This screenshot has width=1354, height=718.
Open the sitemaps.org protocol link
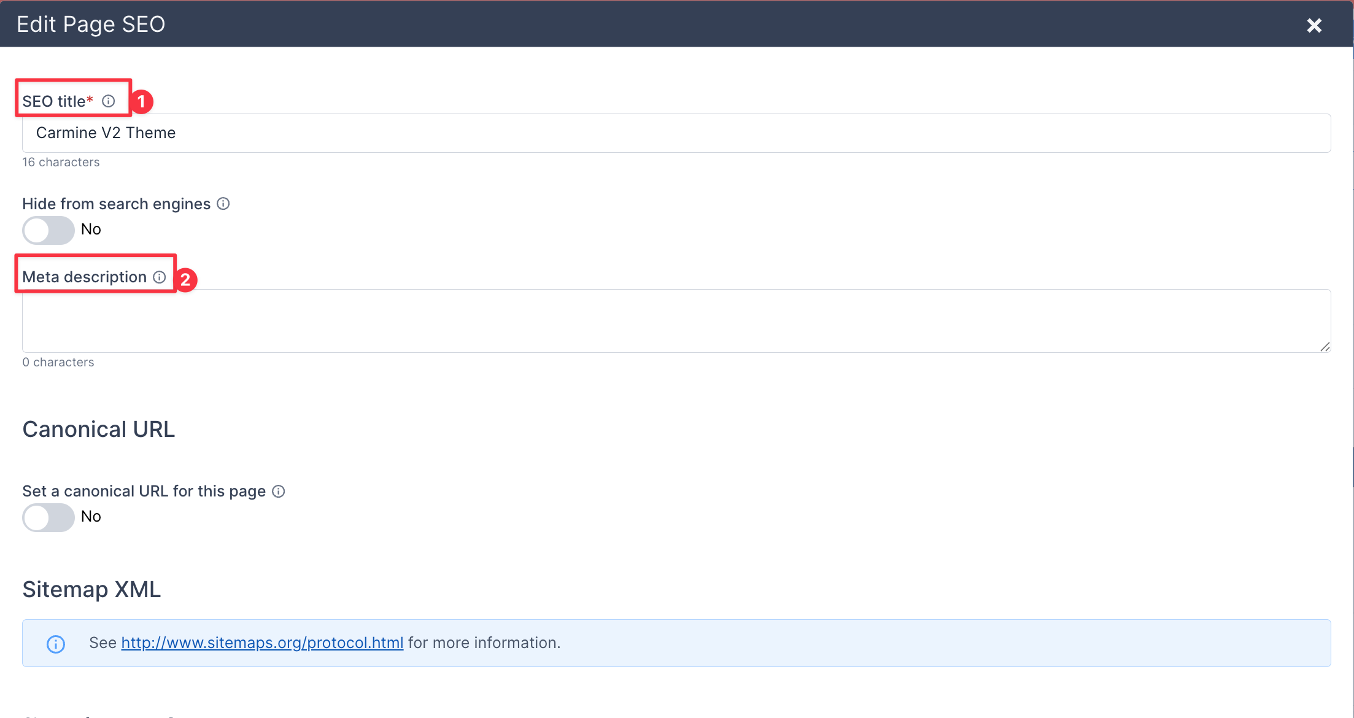coord(262,643)
